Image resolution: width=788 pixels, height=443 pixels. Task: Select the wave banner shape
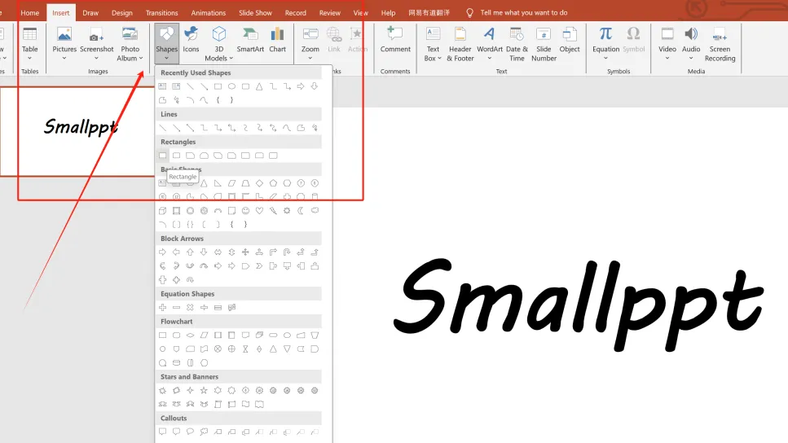coord(245,404)
